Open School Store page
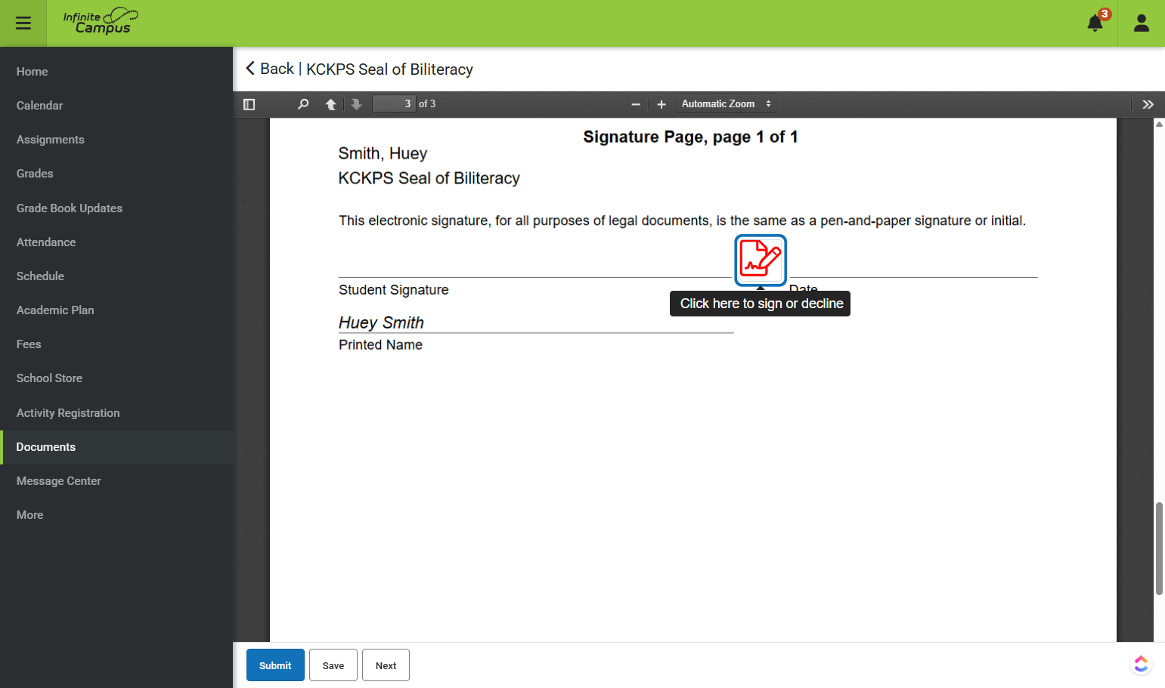Screen dimensions: 1165x688 coord(116,378)
